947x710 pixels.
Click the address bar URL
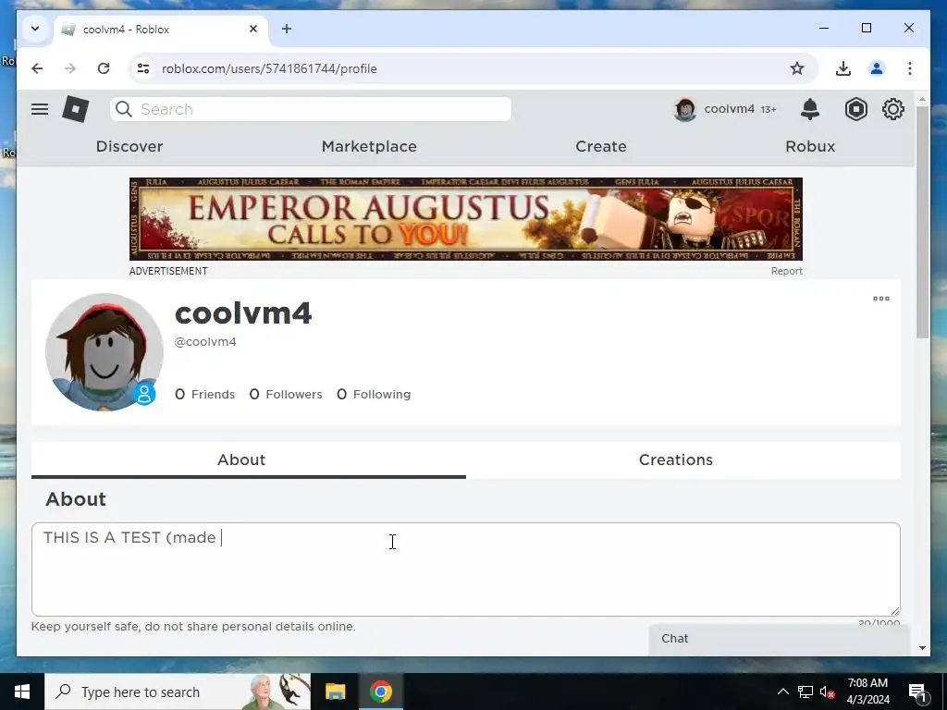coord(269,68)
